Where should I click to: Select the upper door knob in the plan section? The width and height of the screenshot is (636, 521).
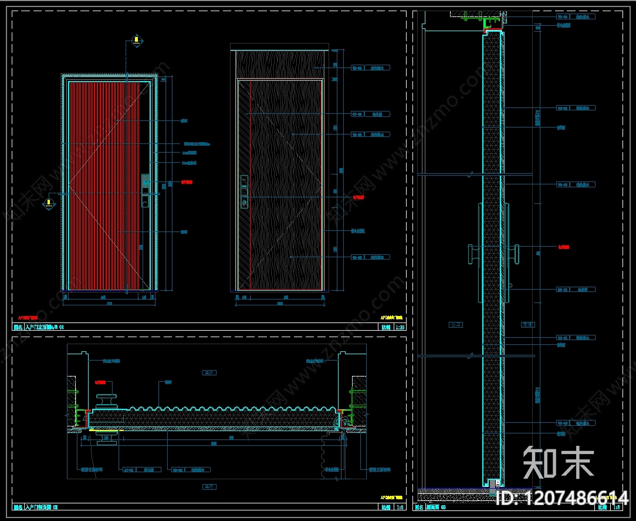tap(107, 400)
